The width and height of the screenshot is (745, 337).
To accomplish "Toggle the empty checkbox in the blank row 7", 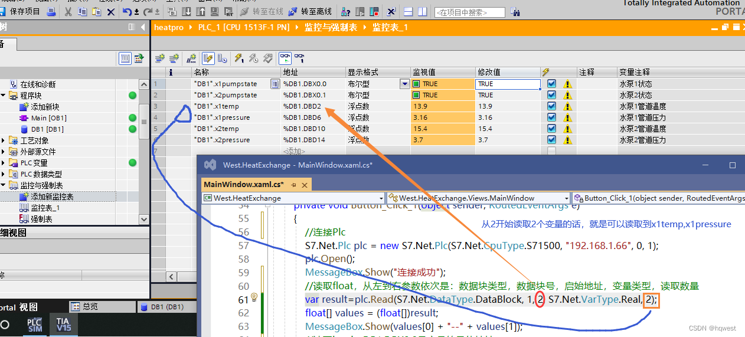I will click(551, 151).
